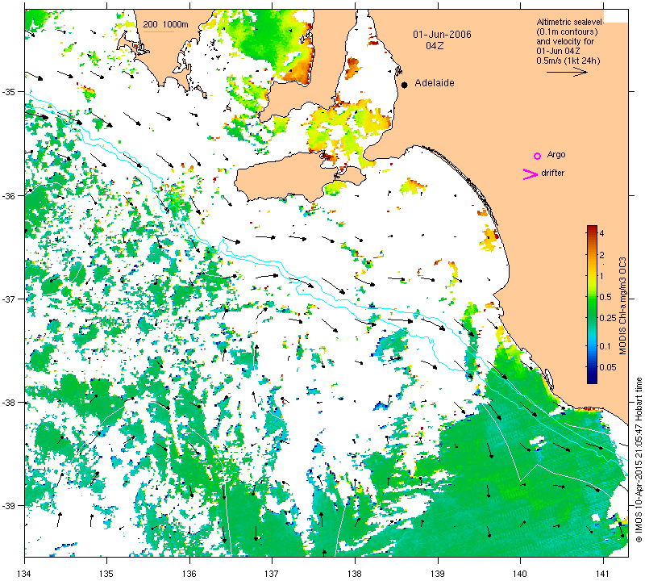Click the Adelaide city marker dot

pyautogui.click(x=405, y=85)
